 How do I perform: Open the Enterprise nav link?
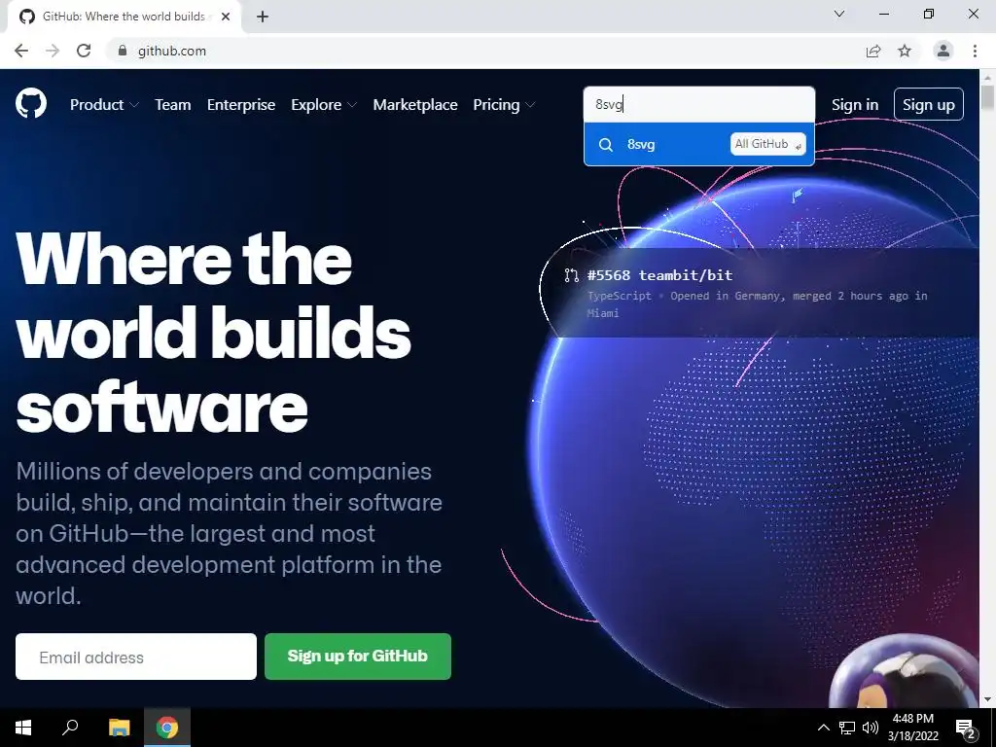pos(241,105)
